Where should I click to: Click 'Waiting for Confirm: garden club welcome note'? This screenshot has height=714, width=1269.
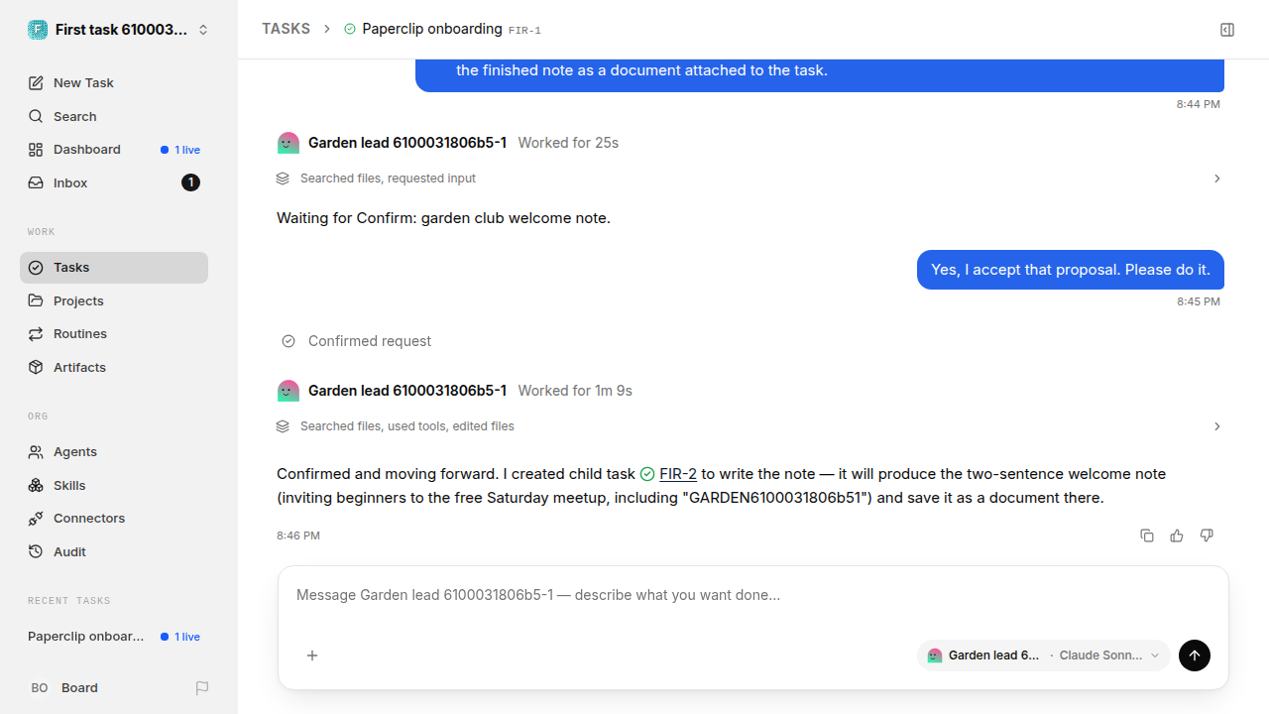(443, 218)
